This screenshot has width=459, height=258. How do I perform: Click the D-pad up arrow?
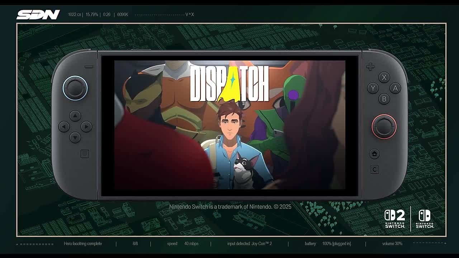click(75, 116)
